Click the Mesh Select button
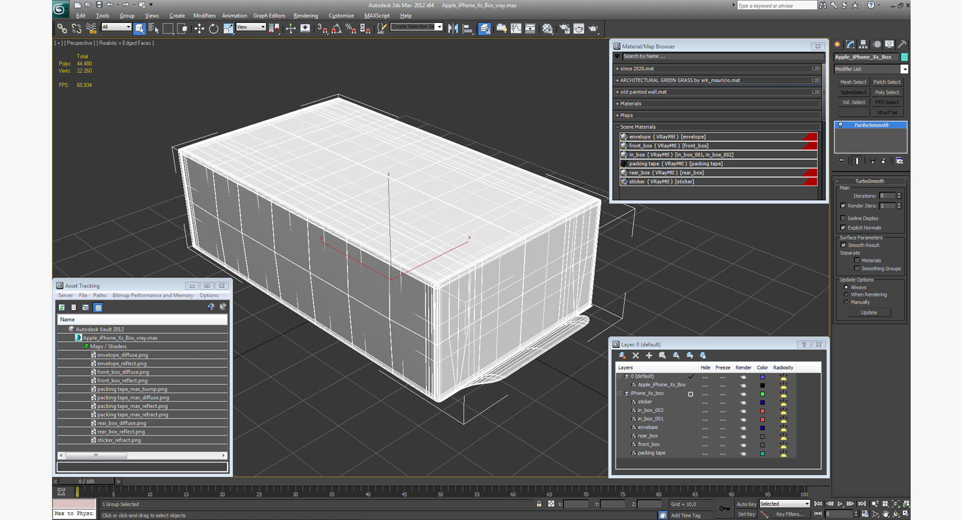 (853, 83)
